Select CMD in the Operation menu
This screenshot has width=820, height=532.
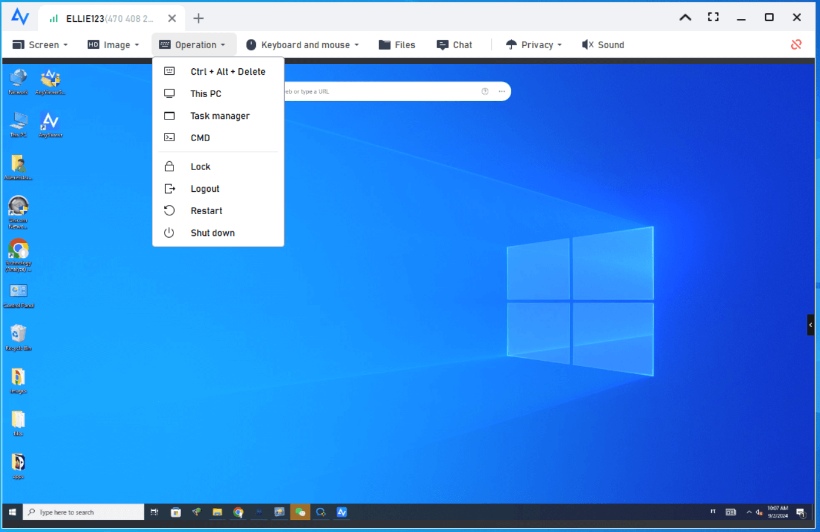pyautogui.click(x=200, y=138)
